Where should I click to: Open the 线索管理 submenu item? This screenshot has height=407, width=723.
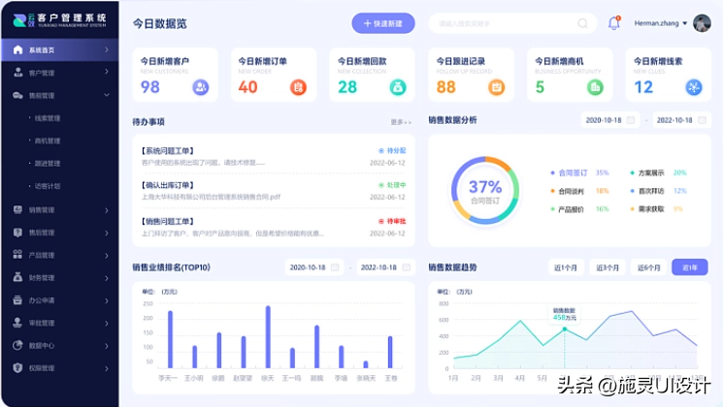(47, 118)
